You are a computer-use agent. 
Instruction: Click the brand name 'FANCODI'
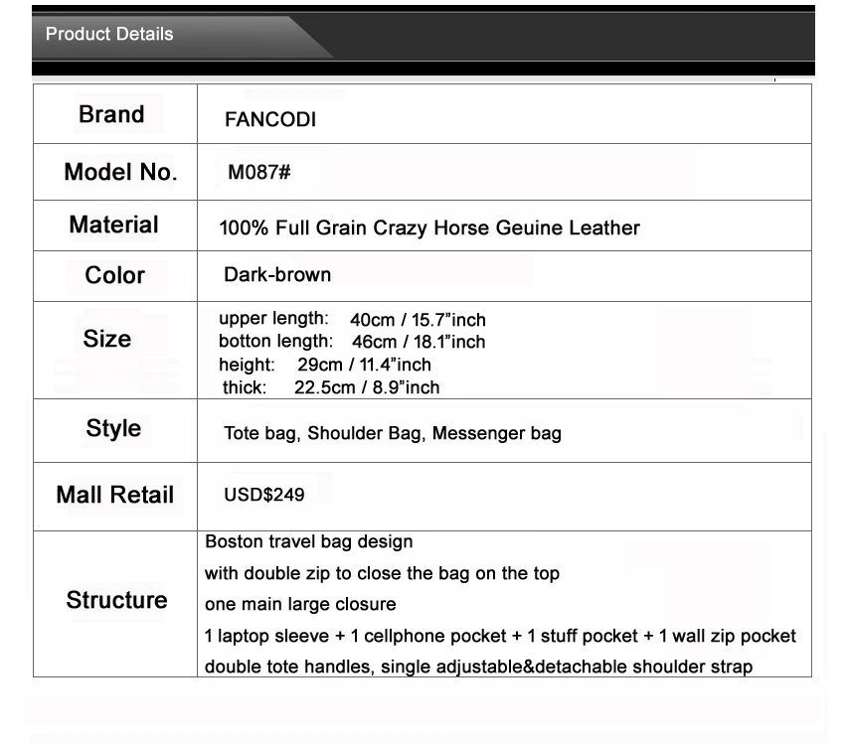pyautogui.click(x=270, y=119)
